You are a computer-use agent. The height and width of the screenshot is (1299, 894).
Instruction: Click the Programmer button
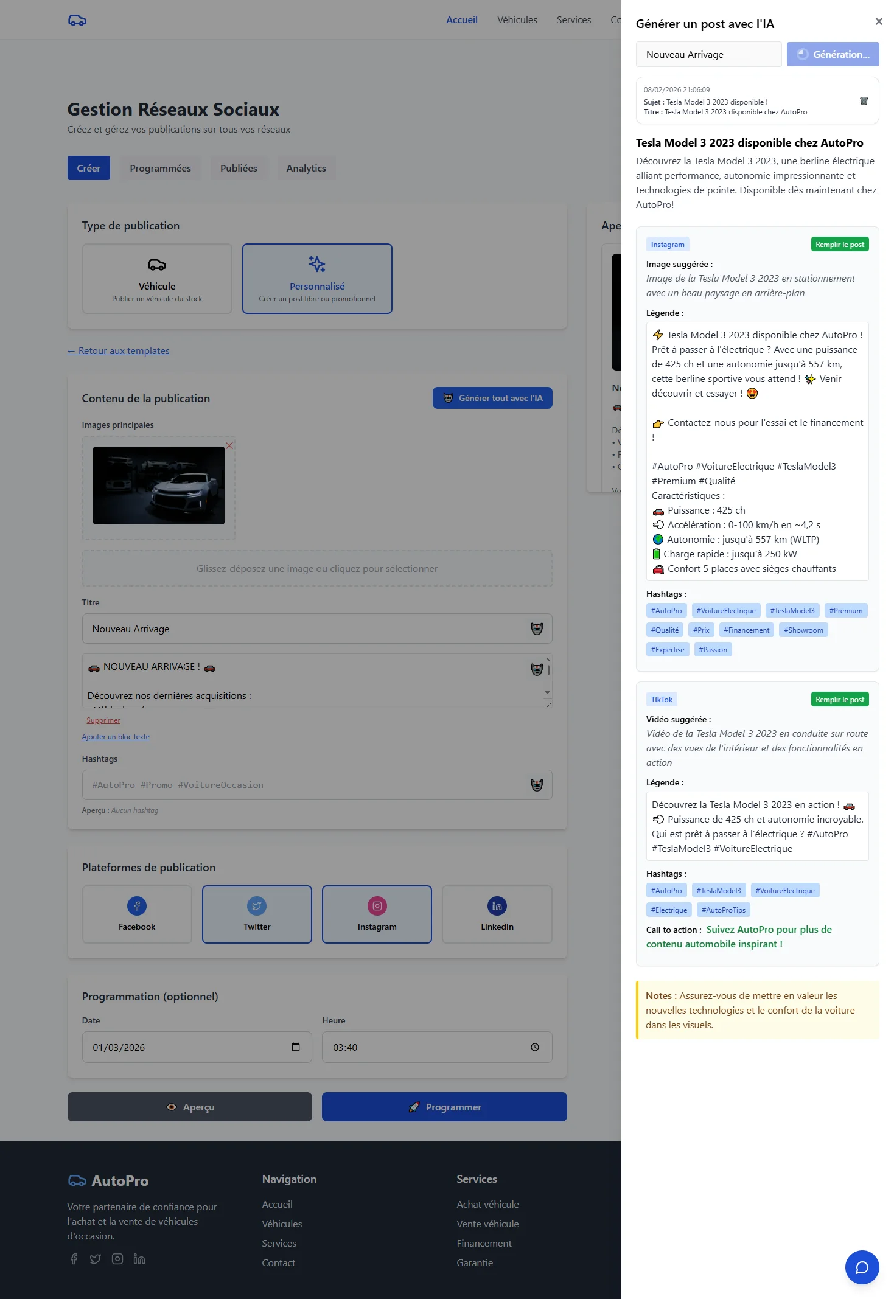coord(444,1107)
